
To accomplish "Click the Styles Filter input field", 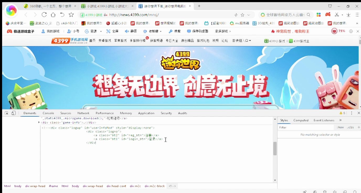I will [x=306, y=127].
